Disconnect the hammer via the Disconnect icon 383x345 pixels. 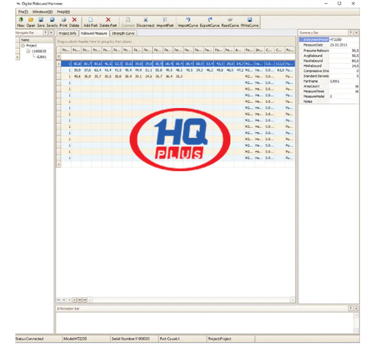146,22
